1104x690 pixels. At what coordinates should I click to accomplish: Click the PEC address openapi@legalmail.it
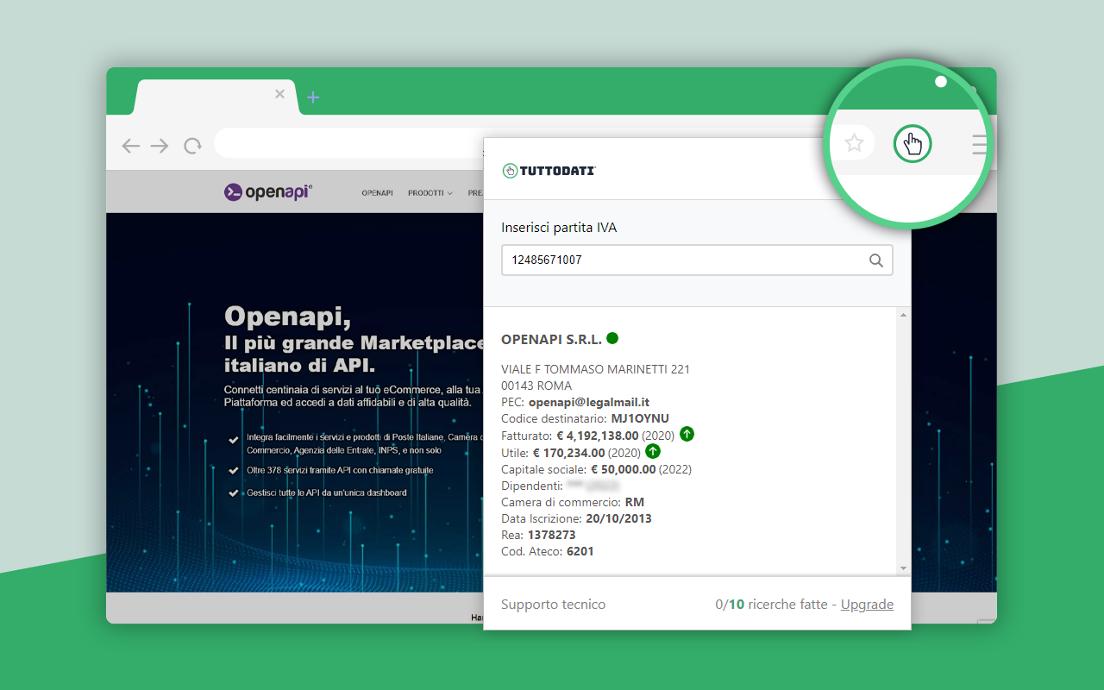(589, 402)
